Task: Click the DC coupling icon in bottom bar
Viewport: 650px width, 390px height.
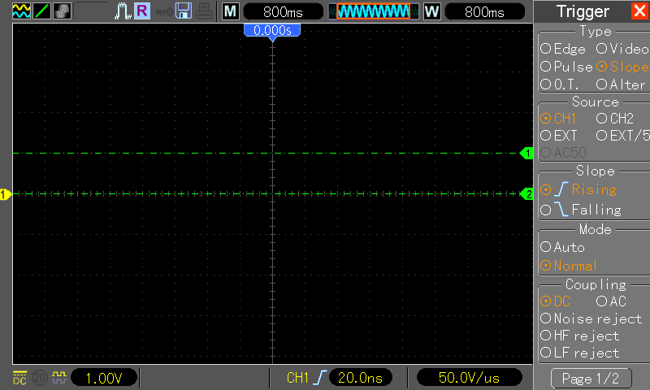Action: pyautogui.click(x=19, y=378)
